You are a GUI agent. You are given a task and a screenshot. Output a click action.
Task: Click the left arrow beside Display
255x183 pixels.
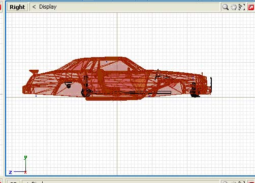[x=34, y=7]
